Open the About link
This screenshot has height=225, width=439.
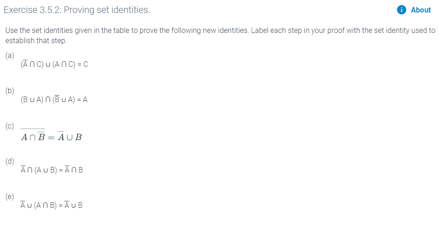click(x=420, y=10)
